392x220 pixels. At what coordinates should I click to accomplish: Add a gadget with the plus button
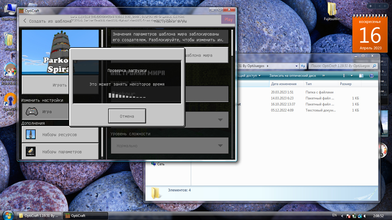coord(370,6)
